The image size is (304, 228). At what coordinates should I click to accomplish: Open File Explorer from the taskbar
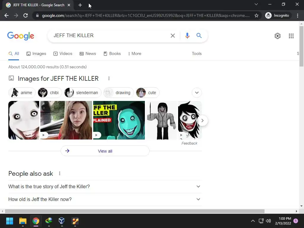23,221
